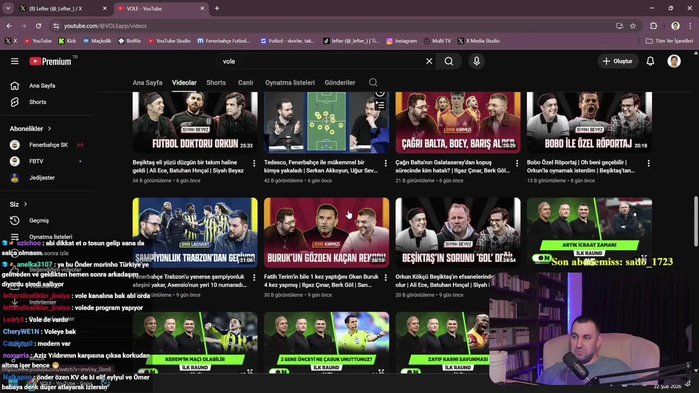699x393 pixels.
Task: Open Gönderiler channel tab
Action: coord(340,82)
